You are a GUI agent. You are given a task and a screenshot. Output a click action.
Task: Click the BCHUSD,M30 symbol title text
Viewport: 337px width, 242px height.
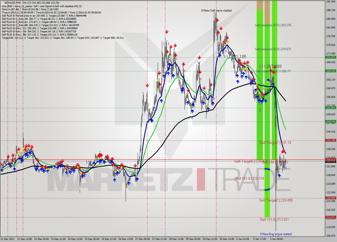coord(13,3)
